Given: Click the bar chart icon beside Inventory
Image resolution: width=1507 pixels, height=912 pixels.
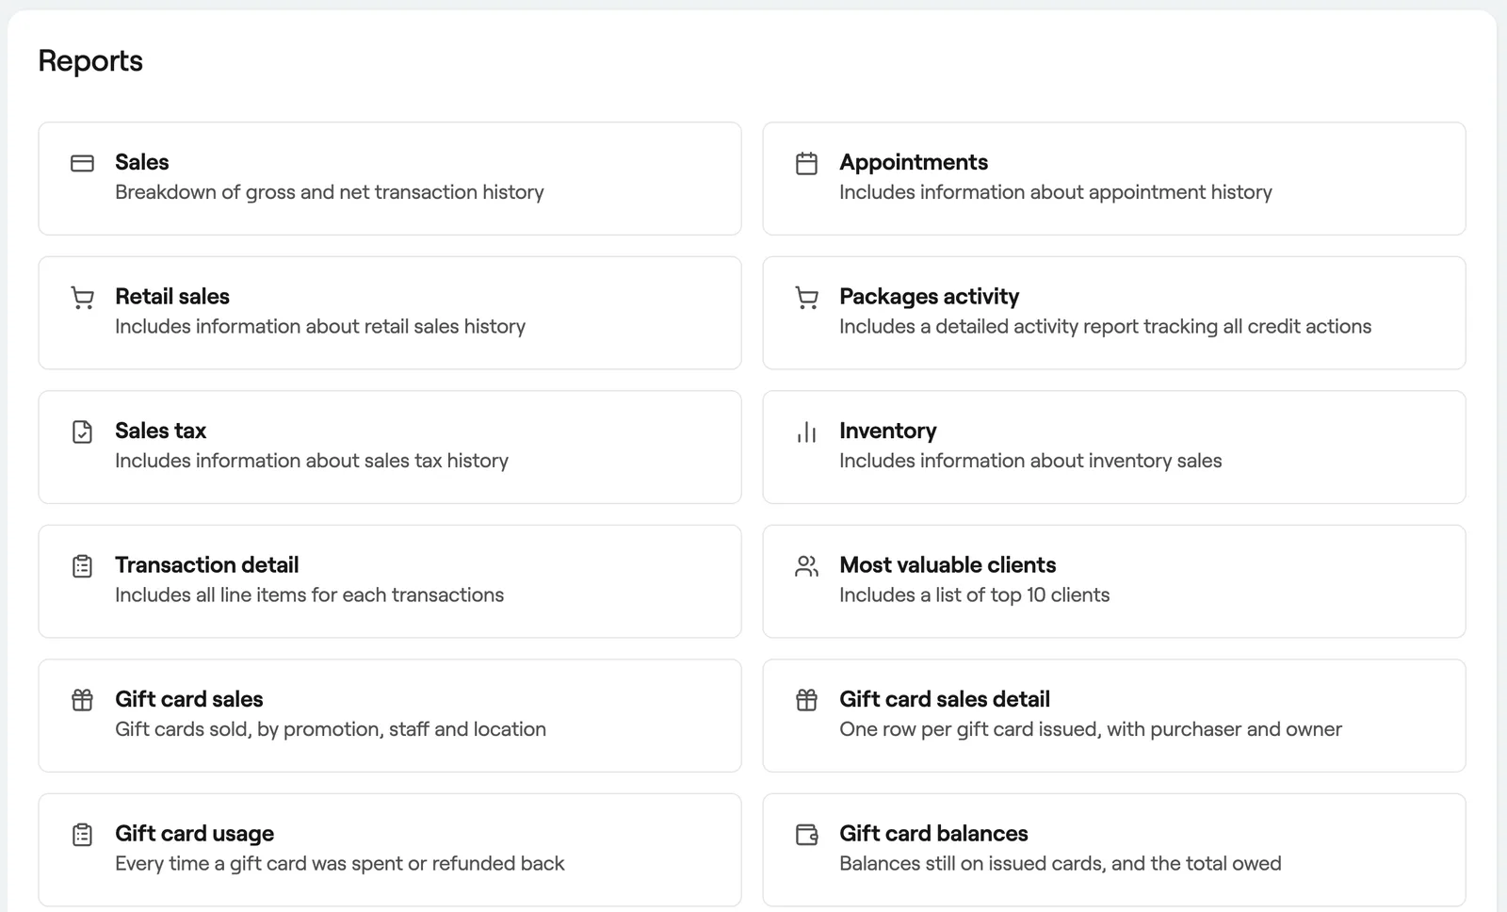Looking at the screenshot, I should pyautogui.click(x=806, y=432).
